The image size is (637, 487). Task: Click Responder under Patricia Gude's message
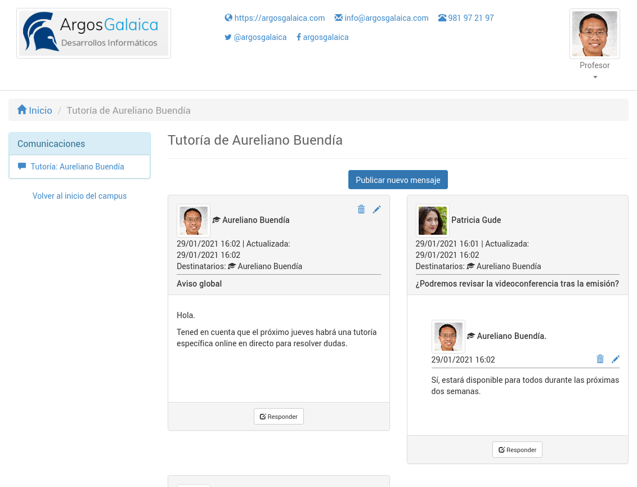click(x=517, y=450)
